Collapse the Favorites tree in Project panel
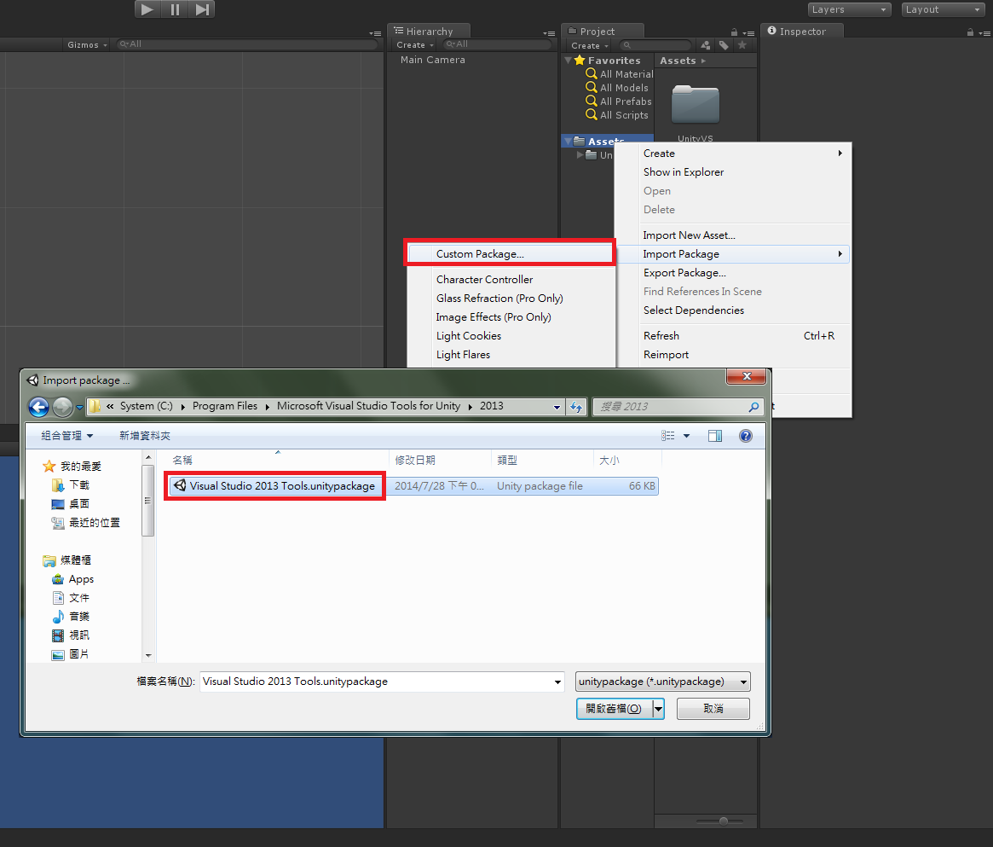Image resolution: width=993 pixels, height=847 pixels. tap(568, 60)
